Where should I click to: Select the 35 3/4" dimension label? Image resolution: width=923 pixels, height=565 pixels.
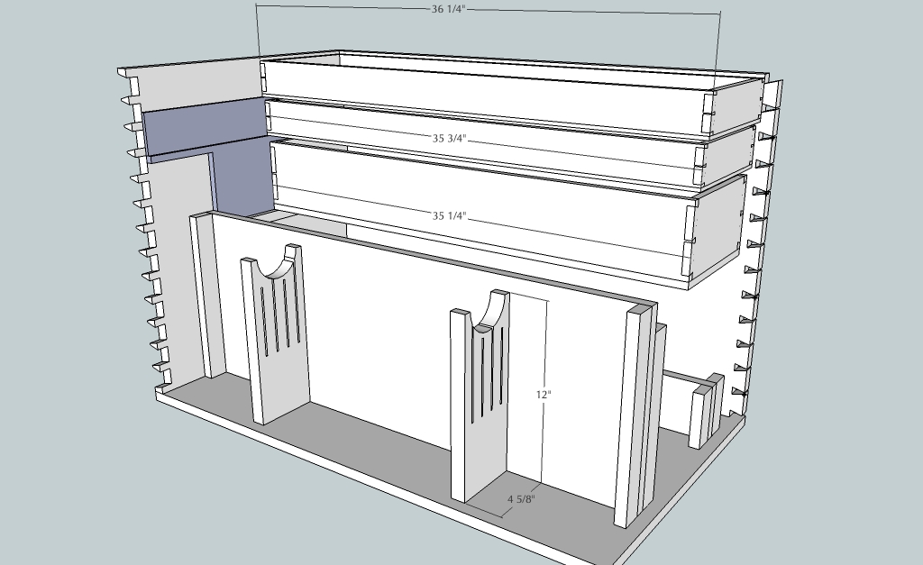(x=449, y=139)
